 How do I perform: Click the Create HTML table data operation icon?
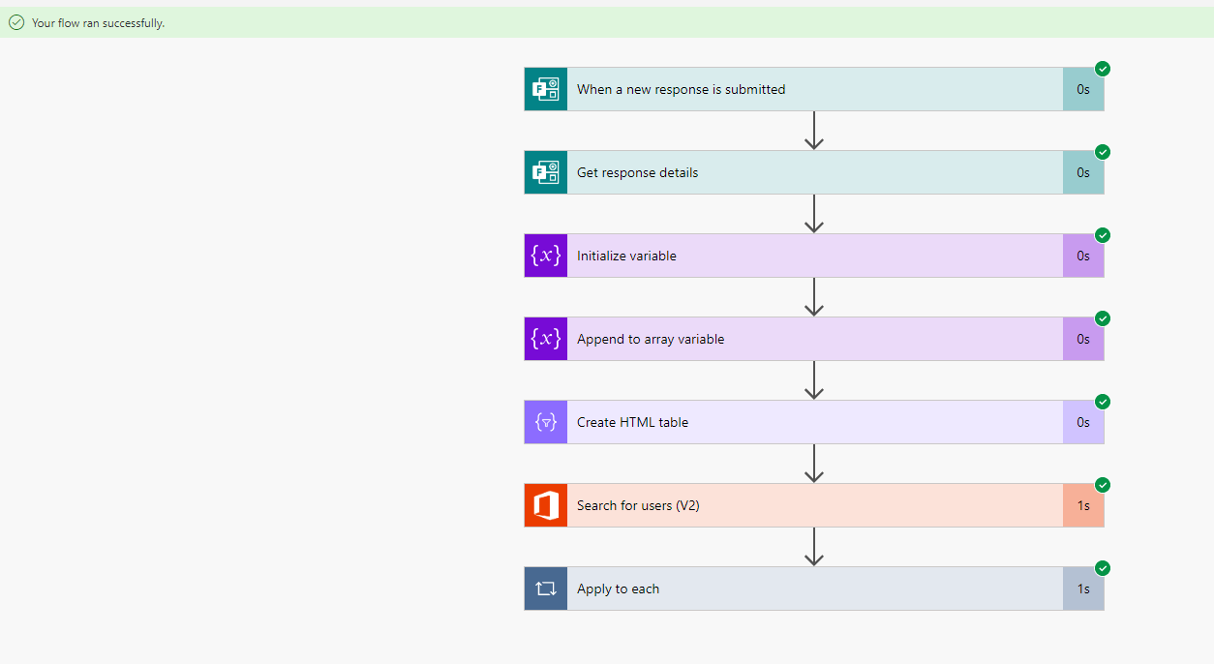(545, 421)
